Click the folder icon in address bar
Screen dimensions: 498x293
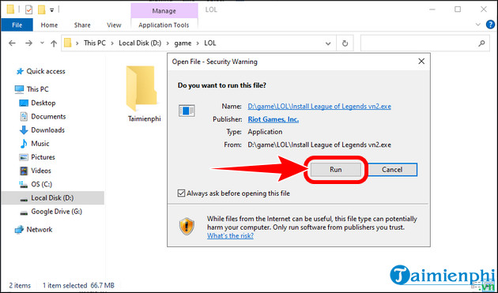pos(68,43)
